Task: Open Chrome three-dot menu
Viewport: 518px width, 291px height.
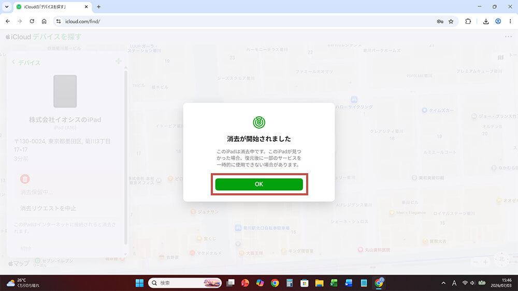Action: point(510,21)
